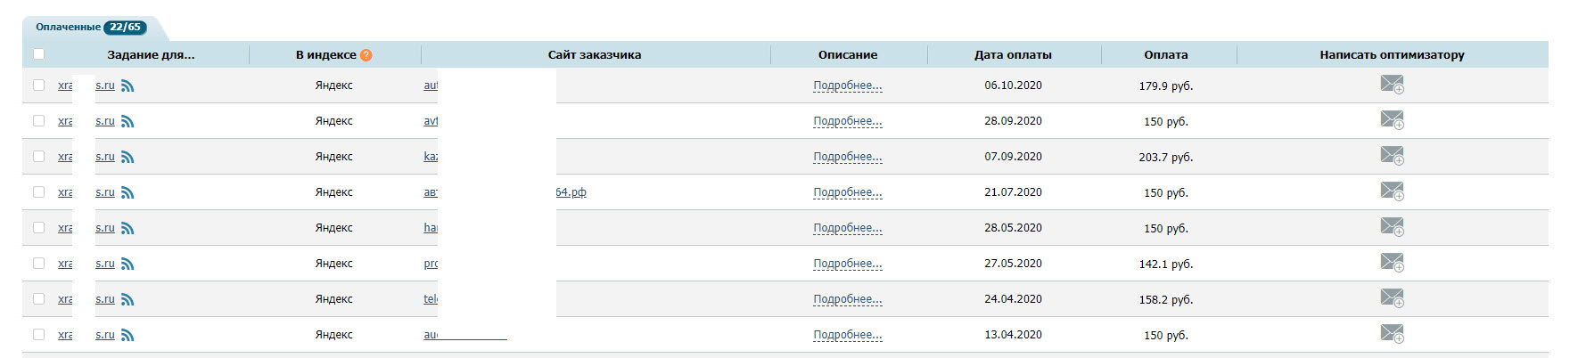This screenshot has width=1578, height=358.
Task: Tick the checkbox in the 13.04.2020 row
Action: [x=38, y=334]
